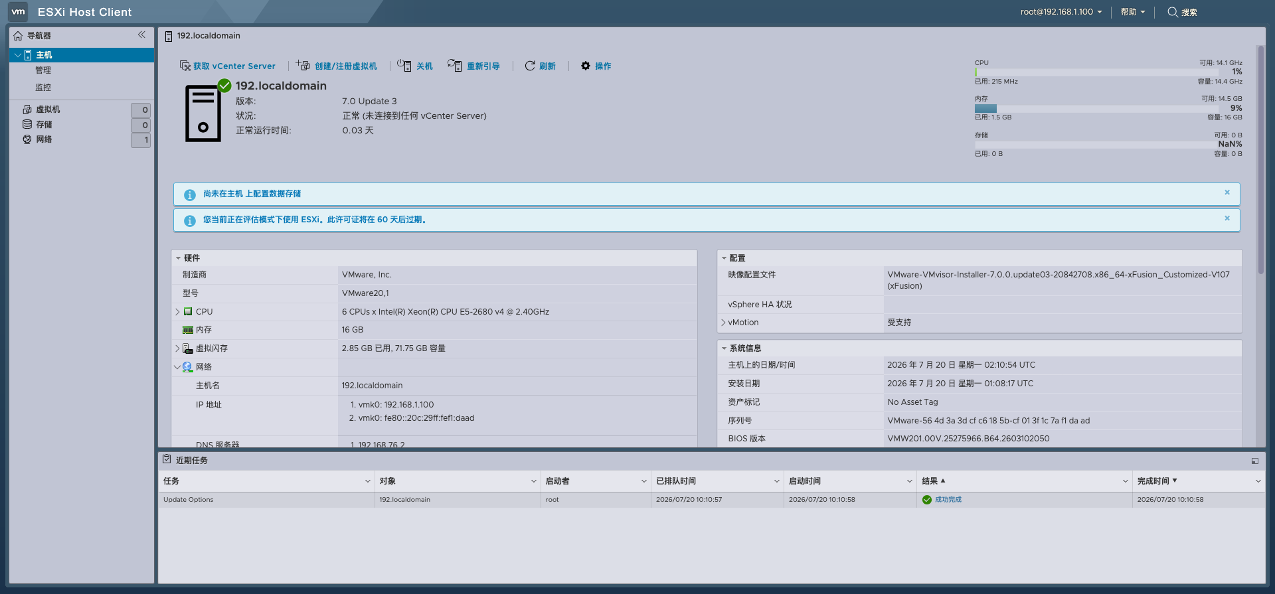Click green success icon in Update Options row
This screenshot has width=1275, height=594.
927,500
